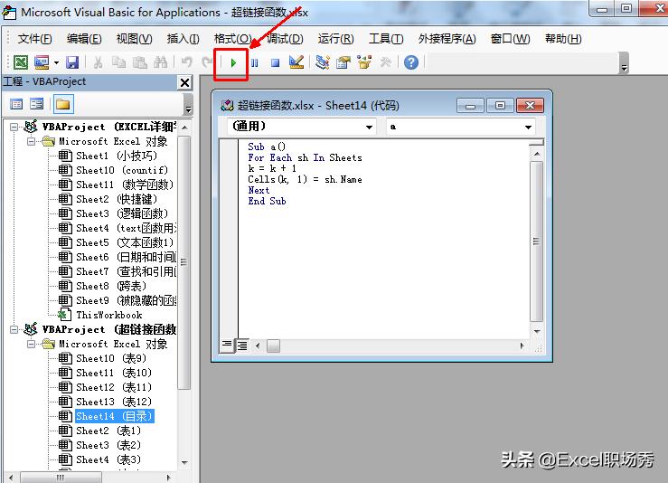Switch to Full Module View button
Viewport: 668px width, 483px height.
pyautogui.click(x=242, y=346)
